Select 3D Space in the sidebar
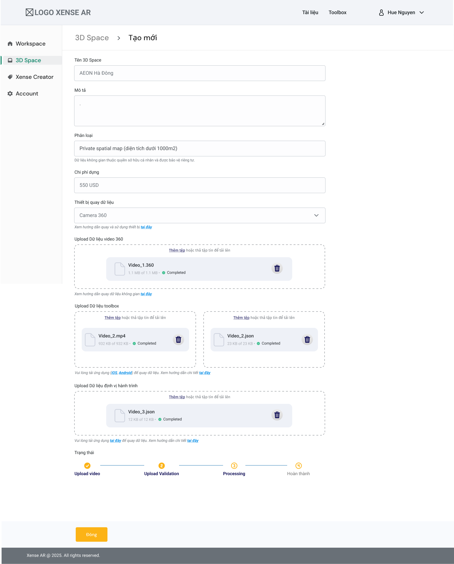 click(x=28, y=60)
